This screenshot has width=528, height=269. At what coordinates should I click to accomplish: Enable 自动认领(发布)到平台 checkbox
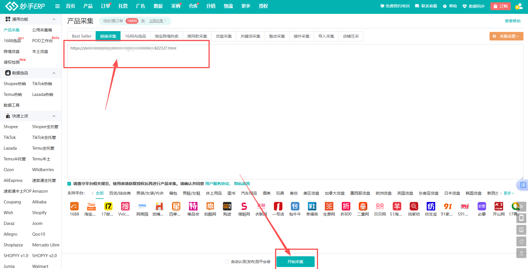pos(227,262)
